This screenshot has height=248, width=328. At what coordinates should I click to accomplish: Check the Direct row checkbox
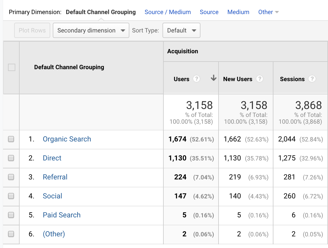tap(11, 158)
